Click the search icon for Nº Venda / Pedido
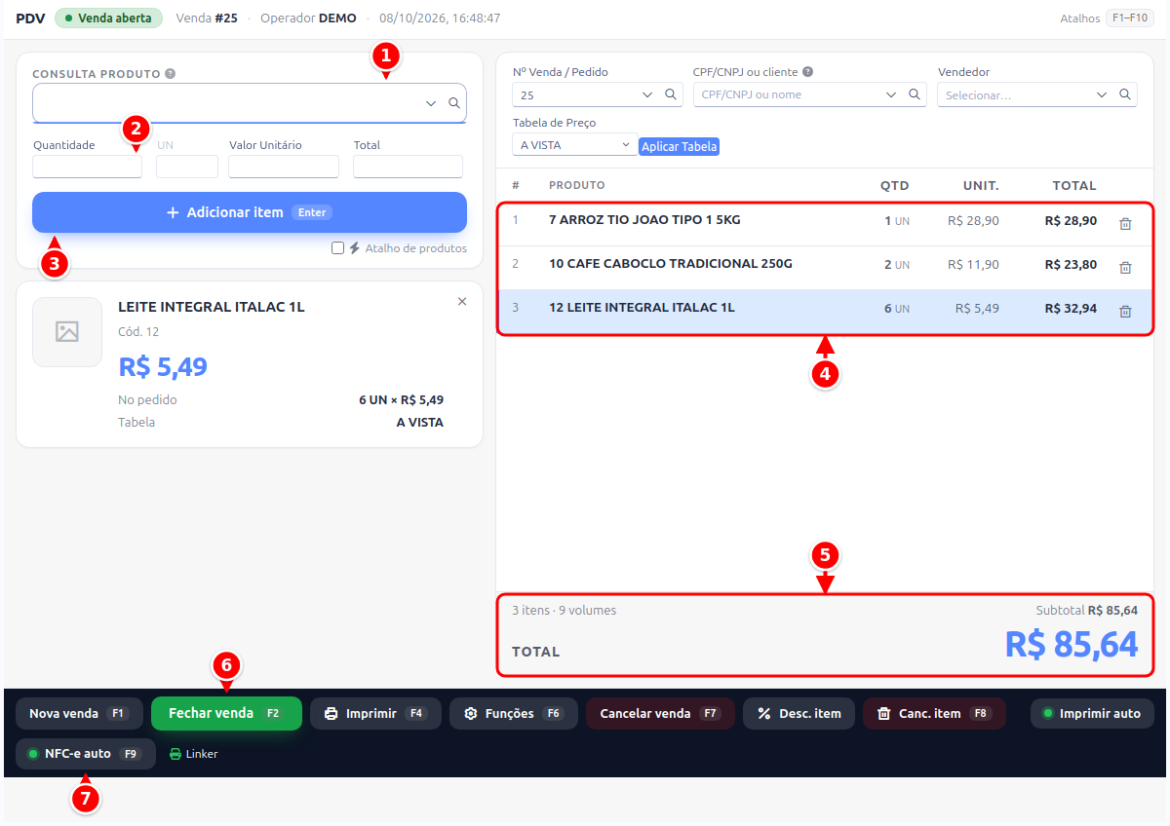This screenshot has height=826, width=1170. point(671,94)
